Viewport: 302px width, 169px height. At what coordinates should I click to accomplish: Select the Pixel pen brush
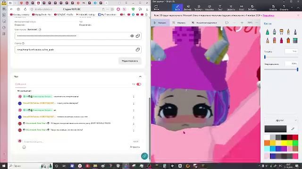pos(295,32)
